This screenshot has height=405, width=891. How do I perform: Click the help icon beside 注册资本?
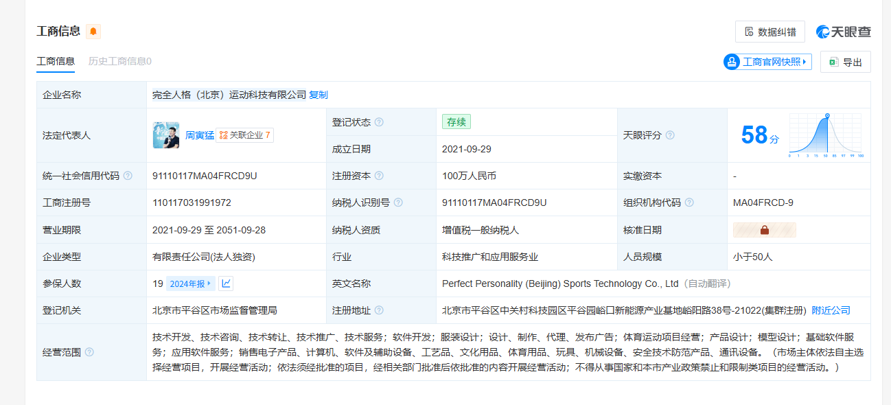[x=379, y=176]
